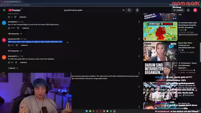Like the 'Es fühlt sich gerade' comment

tap(9, 62)
